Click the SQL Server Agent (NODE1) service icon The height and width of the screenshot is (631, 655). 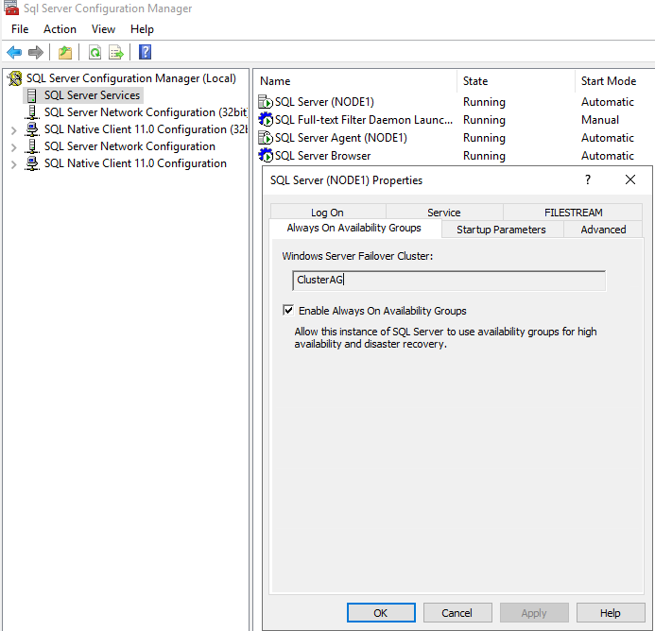(266, 138)
